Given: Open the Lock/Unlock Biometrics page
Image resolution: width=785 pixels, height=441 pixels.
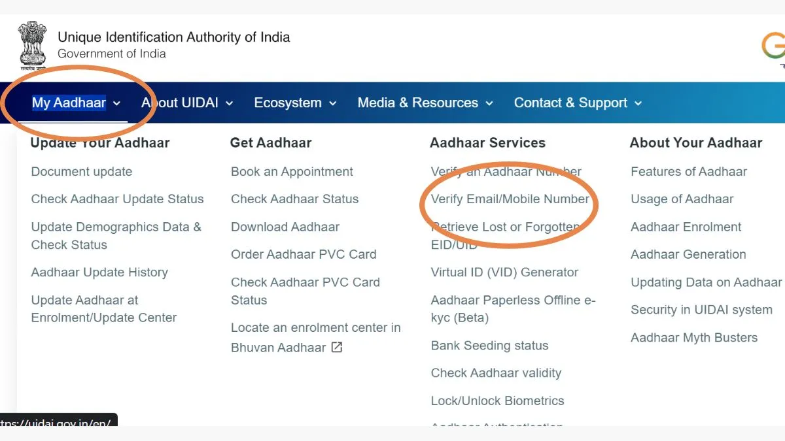Looking at the screenshot, I should pos(498,400).
